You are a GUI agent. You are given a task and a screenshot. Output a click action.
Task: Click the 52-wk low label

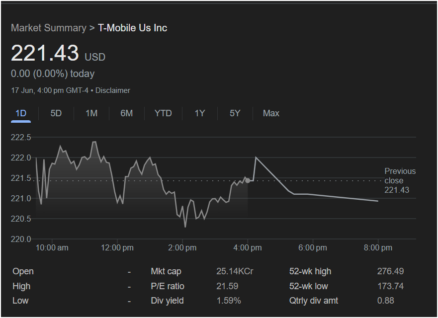pyautogui.click(x=308, y=286)
